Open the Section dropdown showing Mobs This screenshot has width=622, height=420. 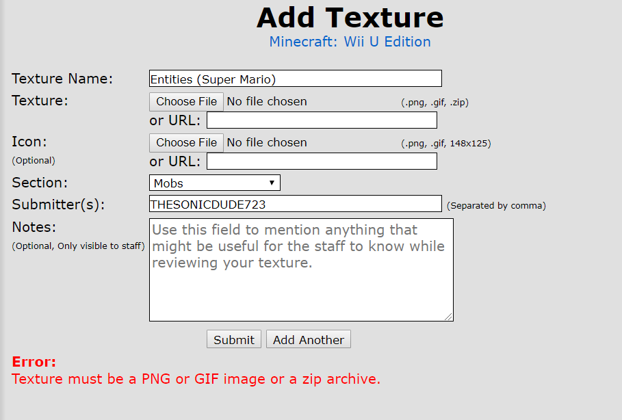tap(215, 183)
